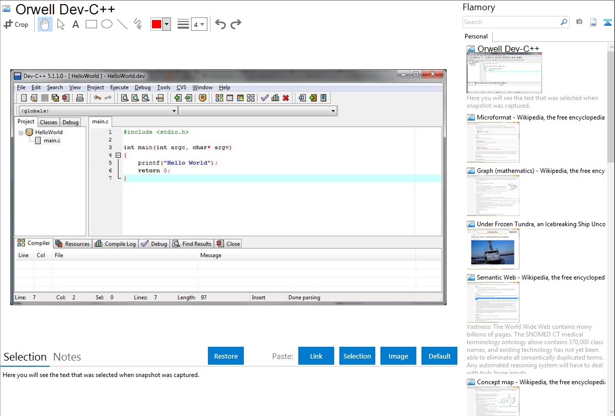The width and height of the screenshot is (615, 416).
Task: Select the Crop tool
Action: coord(16,24)
